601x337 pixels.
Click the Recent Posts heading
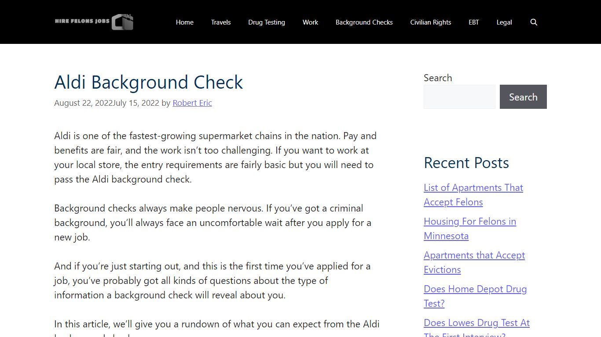pos(466,163)
